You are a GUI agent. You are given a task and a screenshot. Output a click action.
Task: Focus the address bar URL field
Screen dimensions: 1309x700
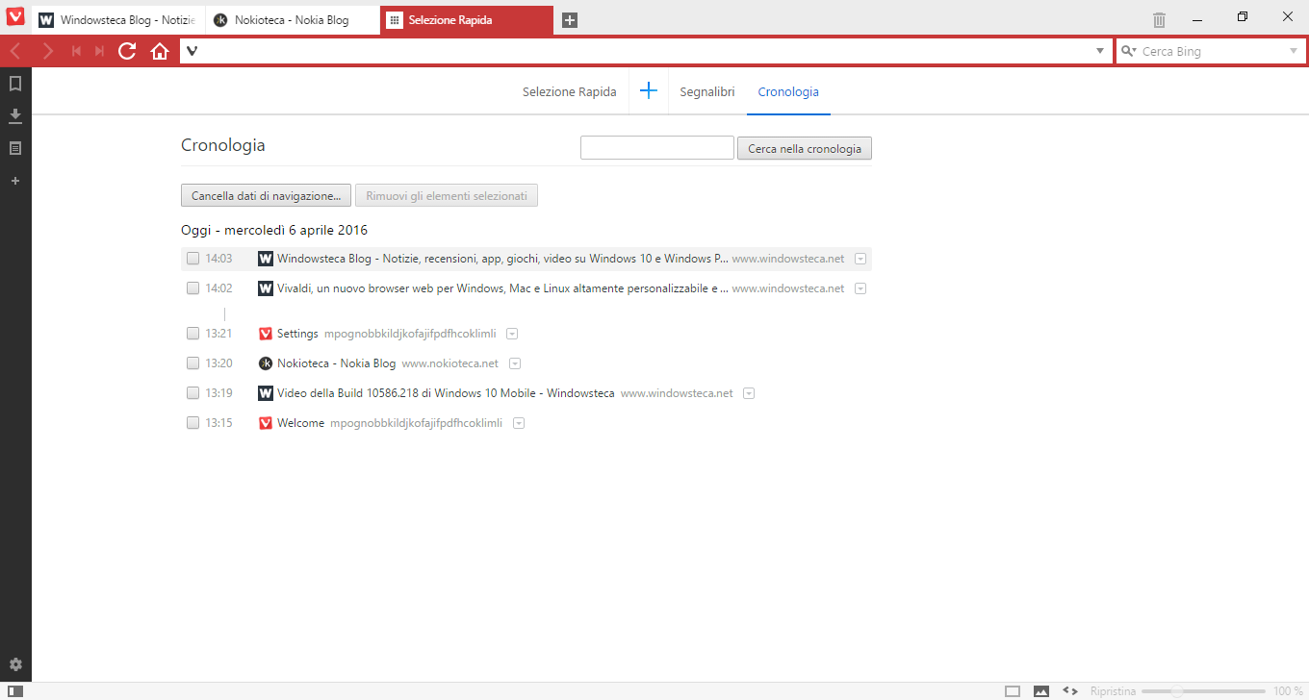[x=645, y=51]
